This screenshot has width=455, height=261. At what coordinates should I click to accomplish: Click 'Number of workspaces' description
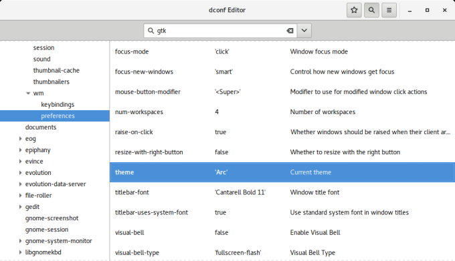pyautogui.click(x=323, y=112)
